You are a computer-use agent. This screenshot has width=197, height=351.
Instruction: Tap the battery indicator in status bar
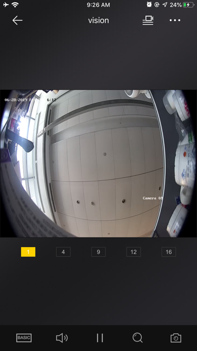click(188, 5)
